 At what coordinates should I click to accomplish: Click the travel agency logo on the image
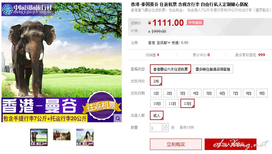(x=28, y=9)
